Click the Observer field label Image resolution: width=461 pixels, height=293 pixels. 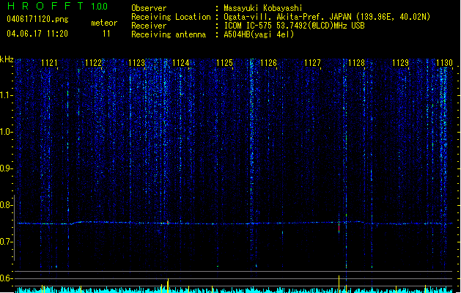pyautogui.click(x=149, y=8)
